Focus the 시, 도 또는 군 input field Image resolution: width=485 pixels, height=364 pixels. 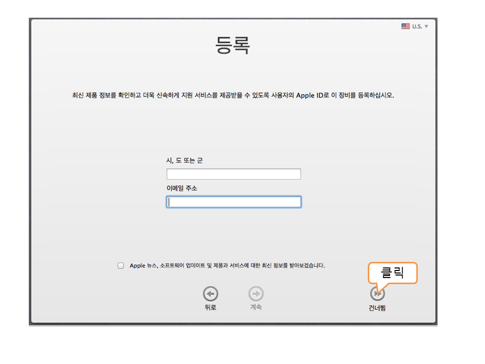pyautogui.click(x=233, y=174)
